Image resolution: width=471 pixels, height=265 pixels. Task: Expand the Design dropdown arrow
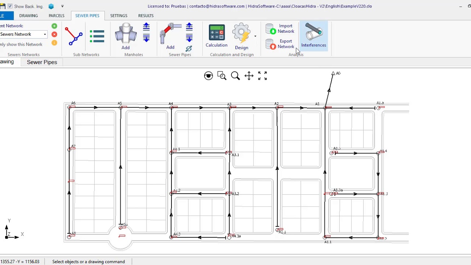pyautogui.click(x=255, y=36)
